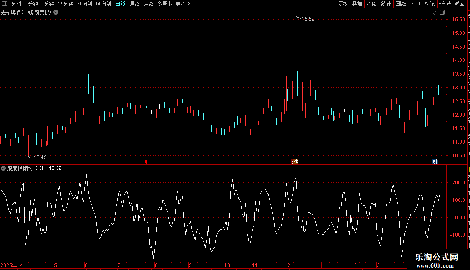Click the 叠加 overlay button

(357, 4)
